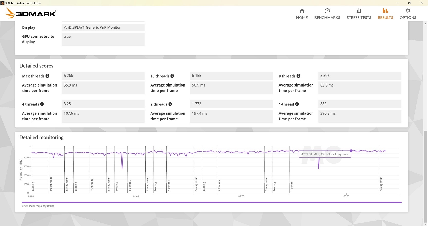Select the Results tab
The width and height of the screenshot is (428, 226).
tap(385, 14)
